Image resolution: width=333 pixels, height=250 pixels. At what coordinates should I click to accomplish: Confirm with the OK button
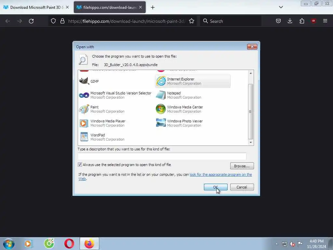tap(216, 187)
